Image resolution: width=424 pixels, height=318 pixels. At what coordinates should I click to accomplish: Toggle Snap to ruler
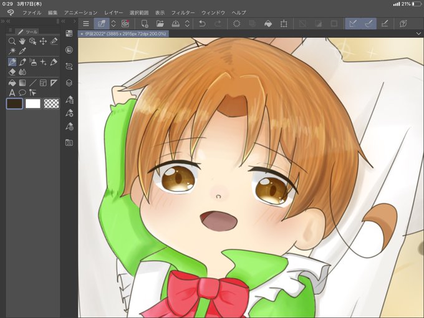(353, 24)
